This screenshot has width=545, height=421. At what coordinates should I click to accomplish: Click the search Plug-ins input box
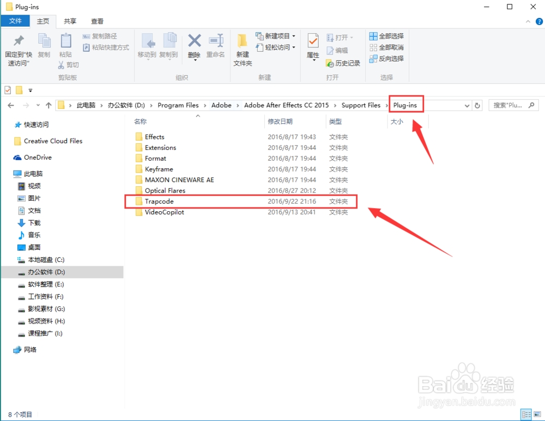point(513,105)
